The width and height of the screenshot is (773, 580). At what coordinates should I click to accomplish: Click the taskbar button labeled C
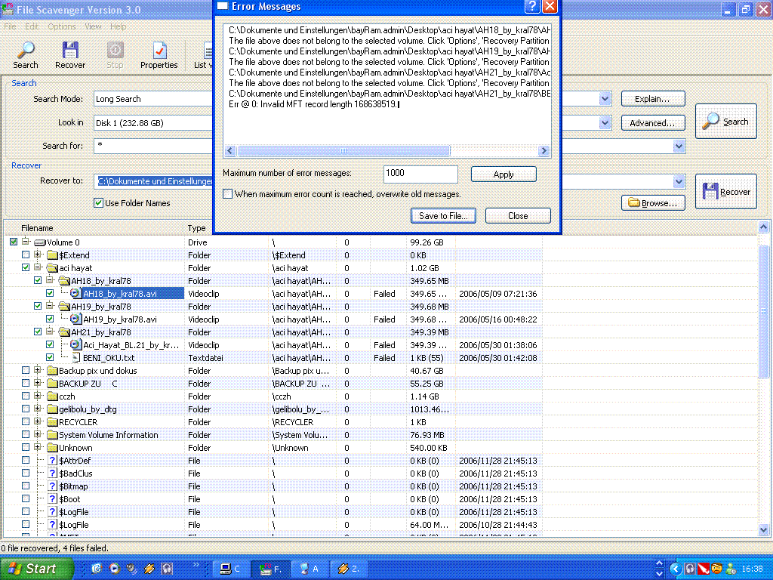coord(230,569)
